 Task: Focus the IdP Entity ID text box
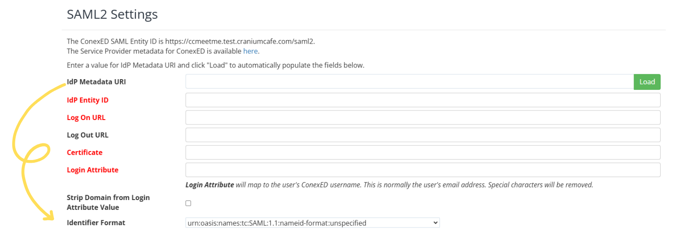click(422, 100)
